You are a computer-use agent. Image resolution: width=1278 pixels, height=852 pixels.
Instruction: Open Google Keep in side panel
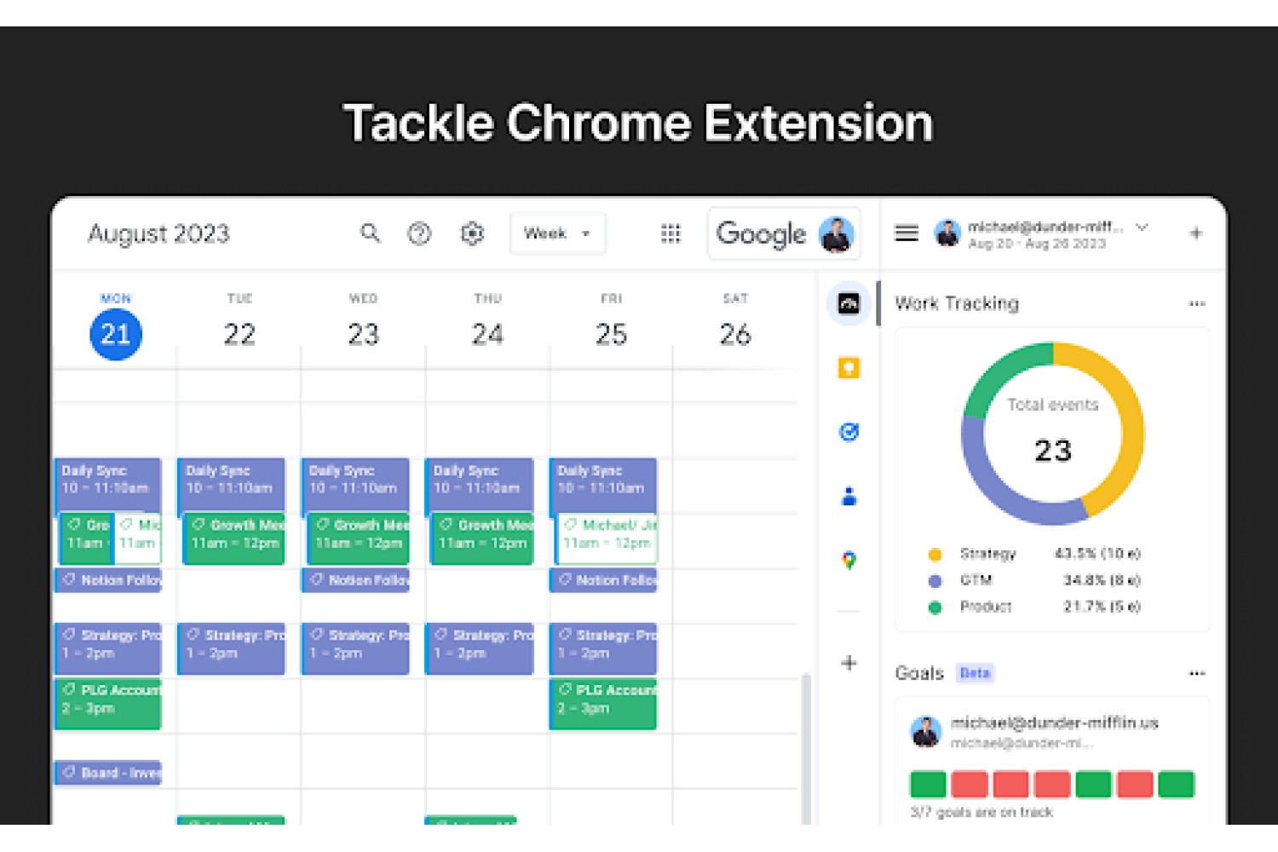(x=849, y=368)
